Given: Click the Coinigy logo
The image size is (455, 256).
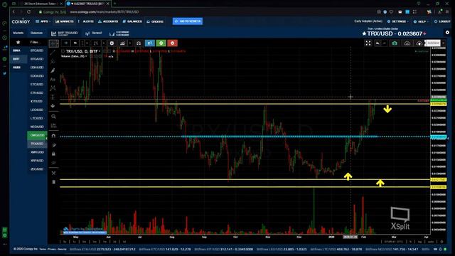Looking at the screenshot, I should point(21,21).
